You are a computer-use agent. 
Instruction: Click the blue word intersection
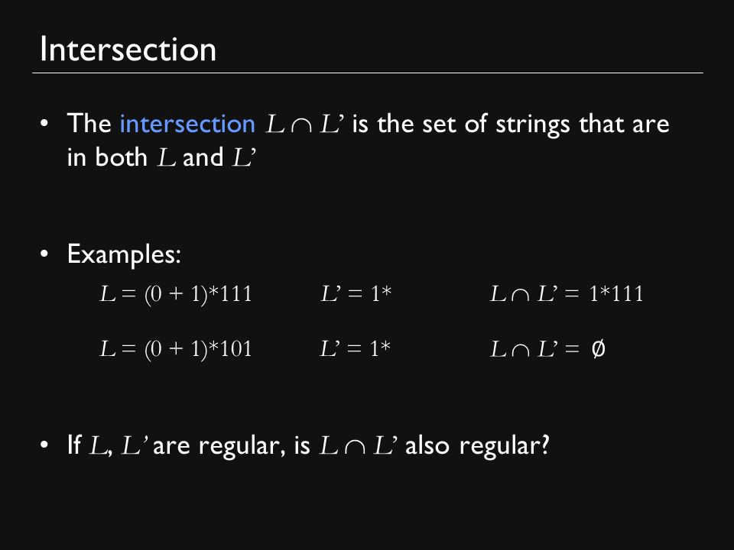187,124
